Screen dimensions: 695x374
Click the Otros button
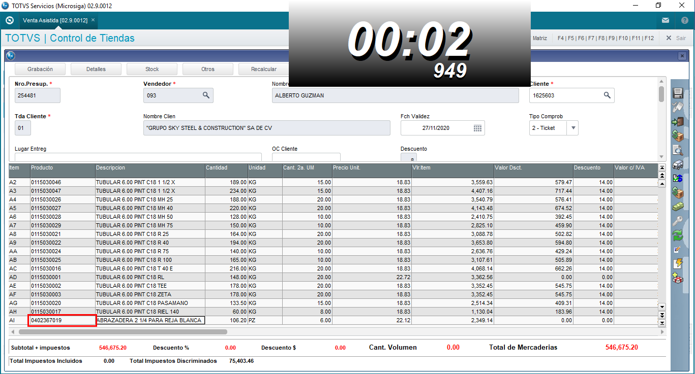pyautogui.click(x=208, y=69)
